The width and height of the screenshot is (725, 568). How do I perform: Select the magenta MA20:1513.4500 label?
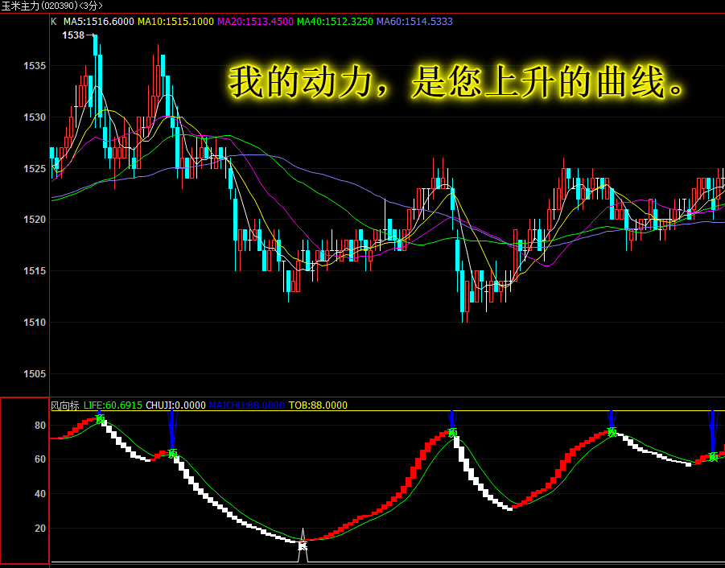[x=255, y=22]
